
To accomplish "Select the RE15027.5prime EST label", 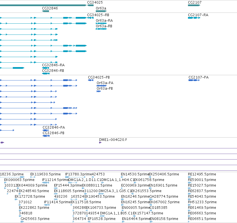I will [202, 185].
